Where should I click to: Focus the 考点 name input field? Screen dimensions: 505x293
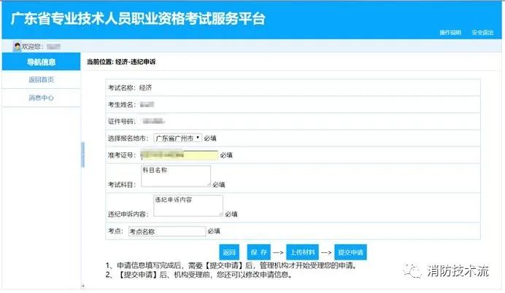(166, 232)
